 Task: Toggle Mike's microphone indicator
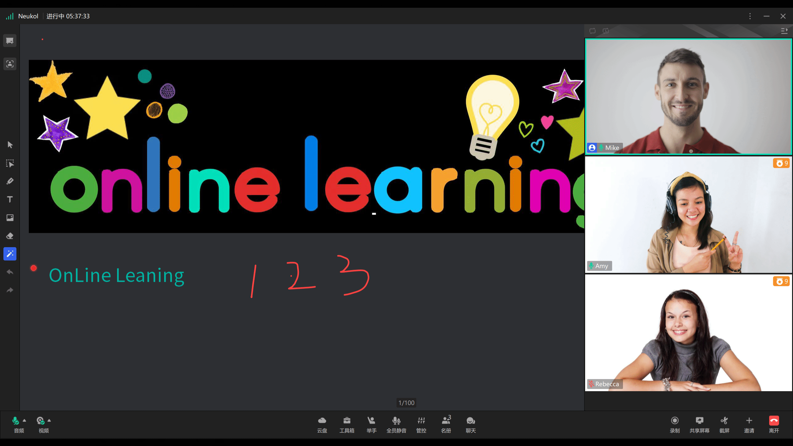pyautogui.click(x=601, y=148)
